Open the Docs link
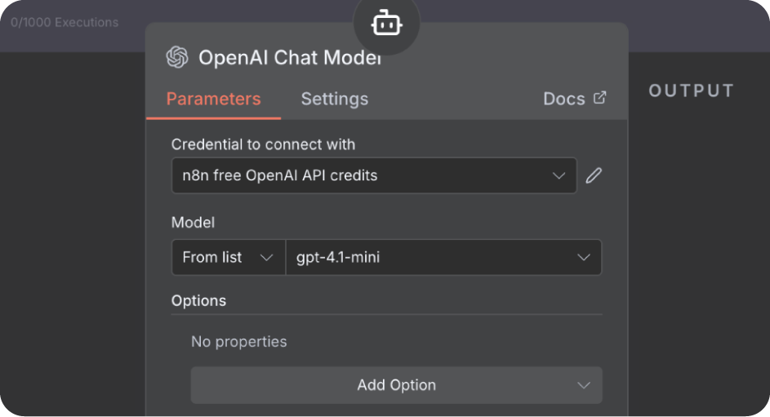770x417 pixels. coord(575,99)
